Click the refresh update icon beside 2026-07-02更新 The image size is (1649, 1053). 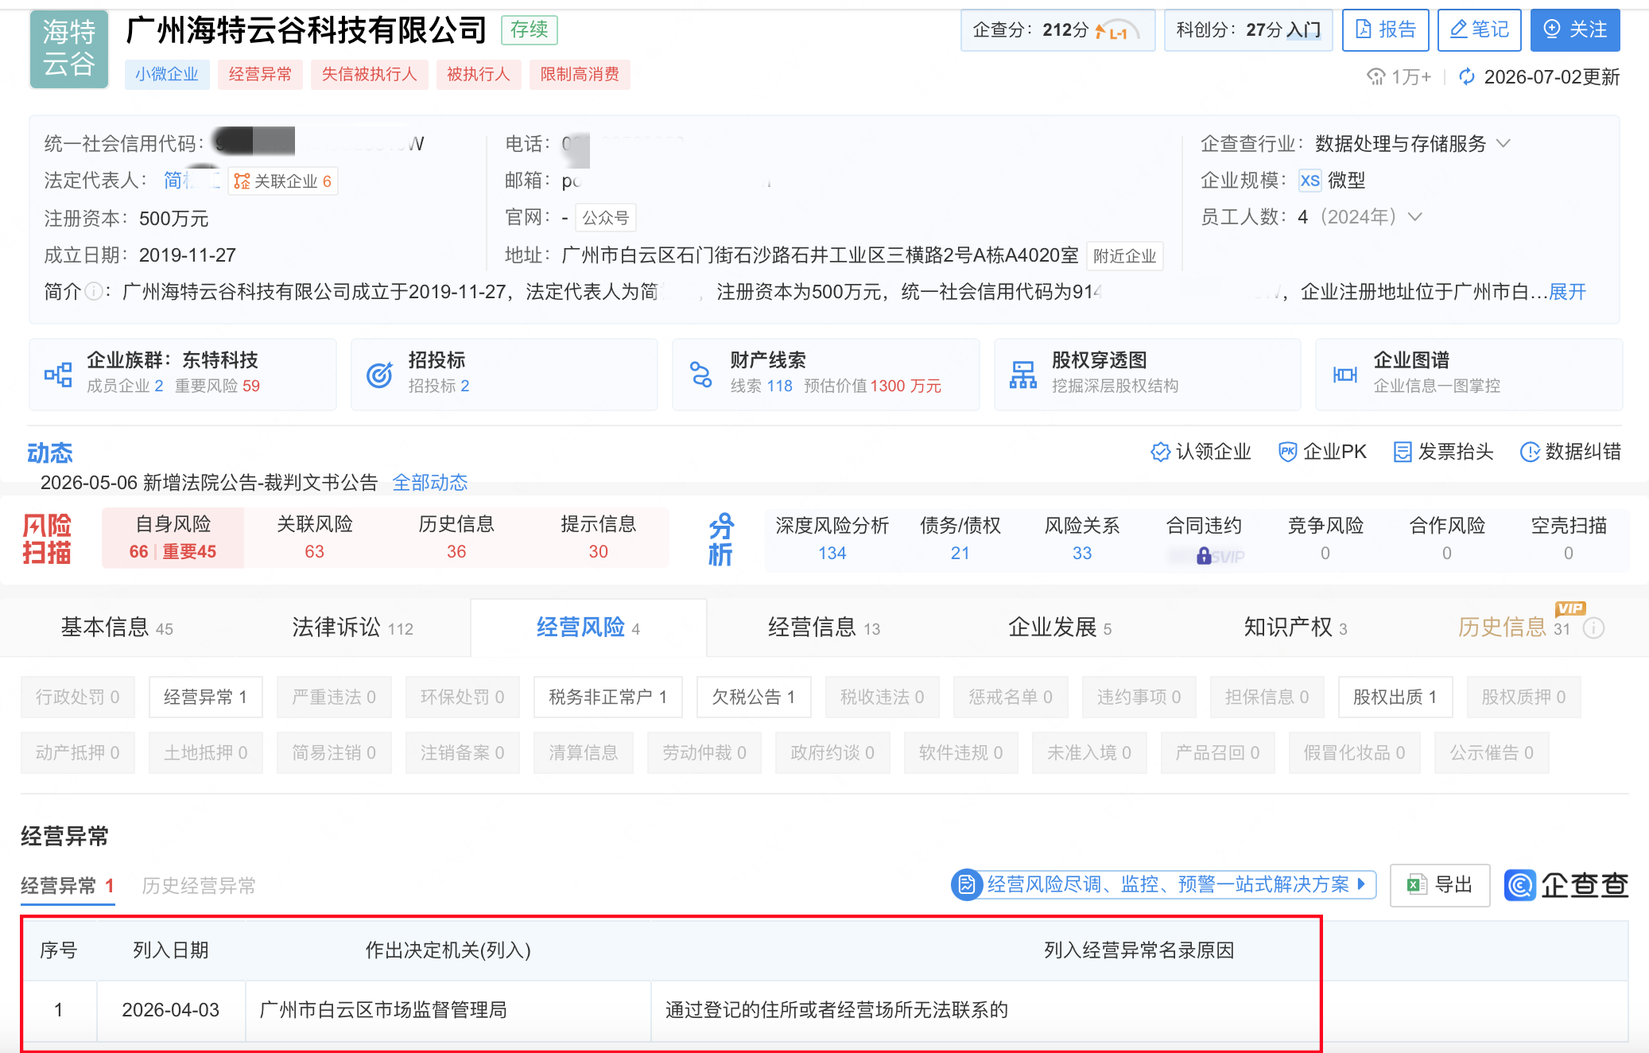(1467, 77)
